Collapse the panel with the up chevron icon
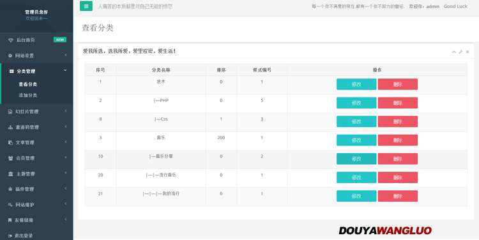Viewport: 479px width, 240px height. tap(453, 52)
